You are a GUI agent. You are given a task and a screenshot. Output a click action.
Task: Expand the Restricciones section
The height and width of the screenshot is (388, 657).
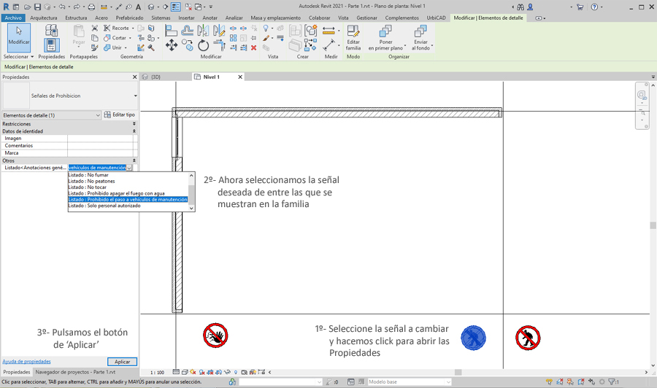point(134,124)
